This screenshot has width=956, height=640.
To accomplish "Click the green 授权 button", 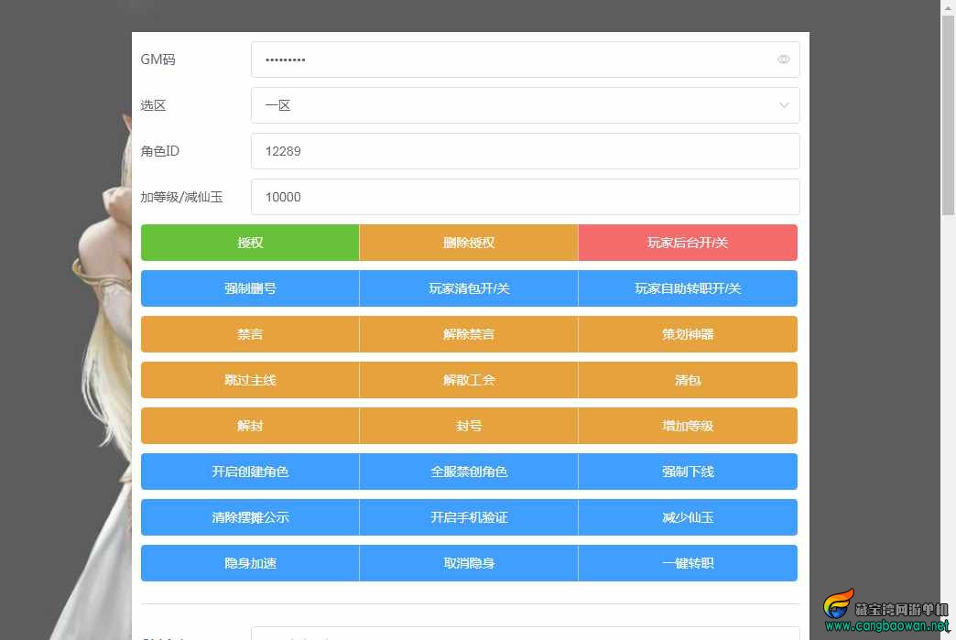I will [250, 243].
